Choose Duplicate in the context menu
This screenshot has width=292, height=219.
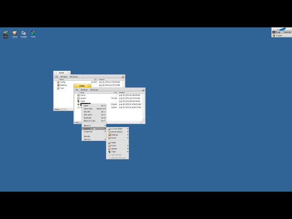coord(94,118)
